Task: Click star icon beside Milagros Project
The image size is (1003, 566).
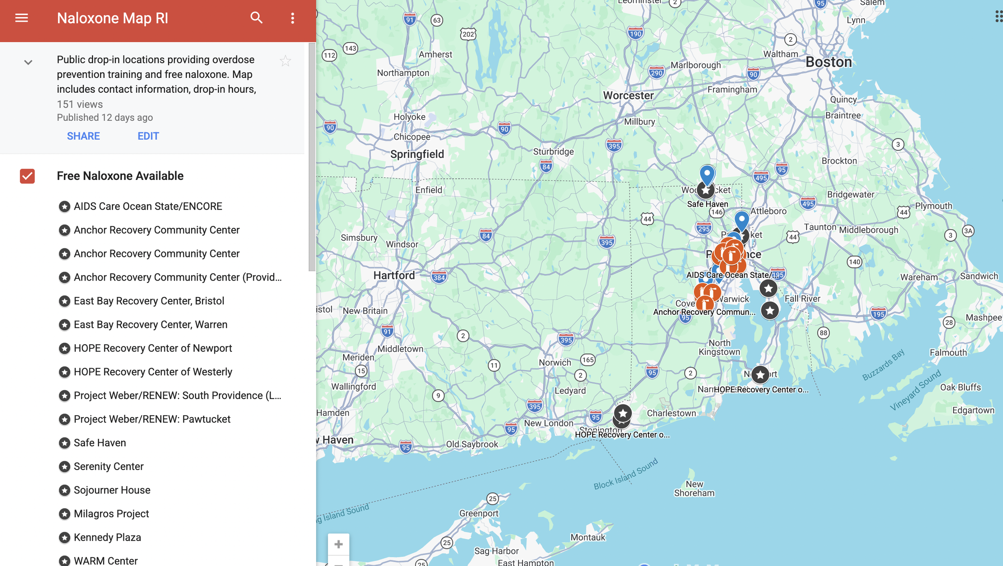Action: point(64,514)
